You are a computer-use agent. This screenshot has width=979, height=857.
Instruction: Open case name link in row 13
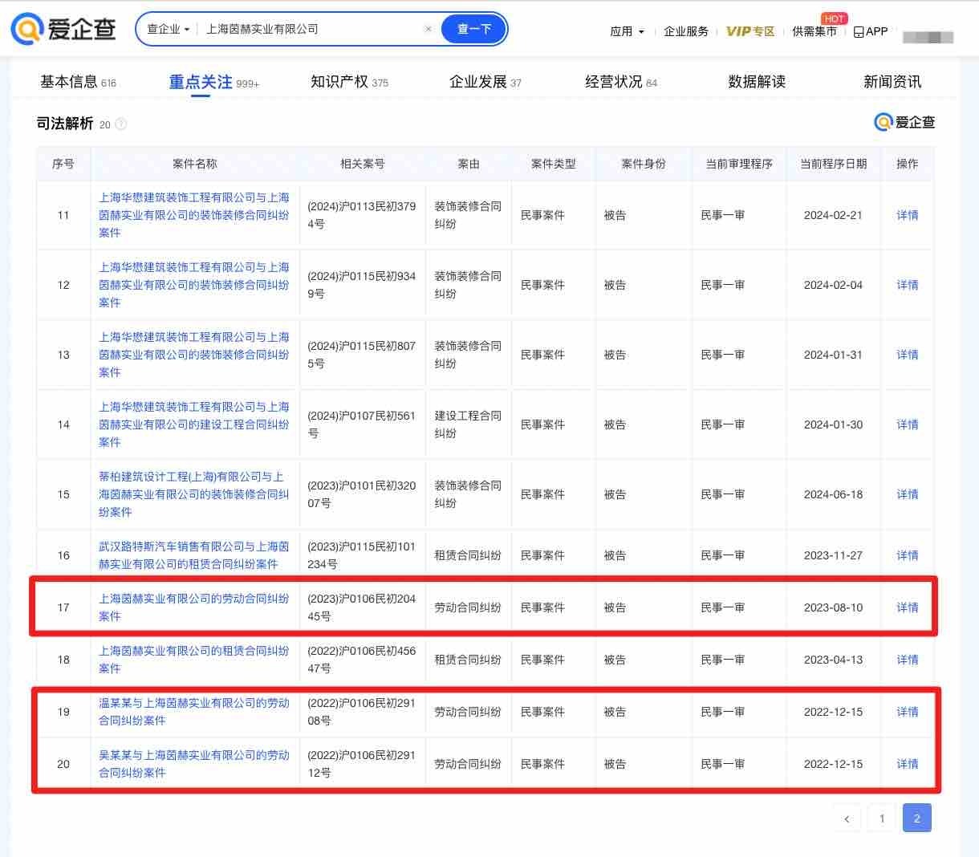[194, 355]
